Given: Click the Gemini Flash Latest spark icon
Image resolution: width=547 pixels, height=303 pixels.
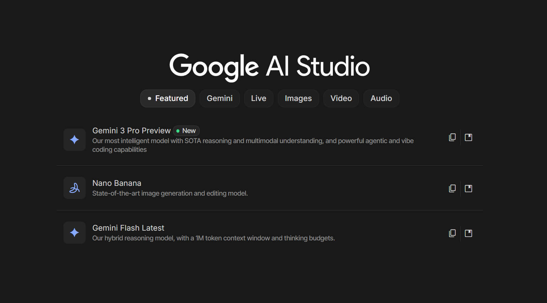Looking at the screenshot, I should (x=74, y=233).
